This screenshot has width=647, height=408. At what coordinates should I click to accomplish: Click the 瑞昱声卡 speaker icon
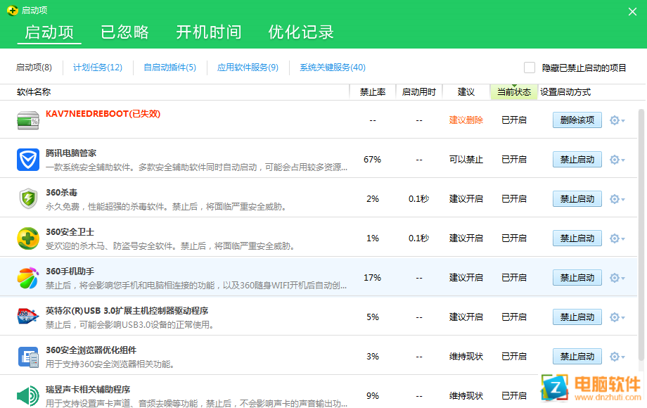(x=28, y=396)
